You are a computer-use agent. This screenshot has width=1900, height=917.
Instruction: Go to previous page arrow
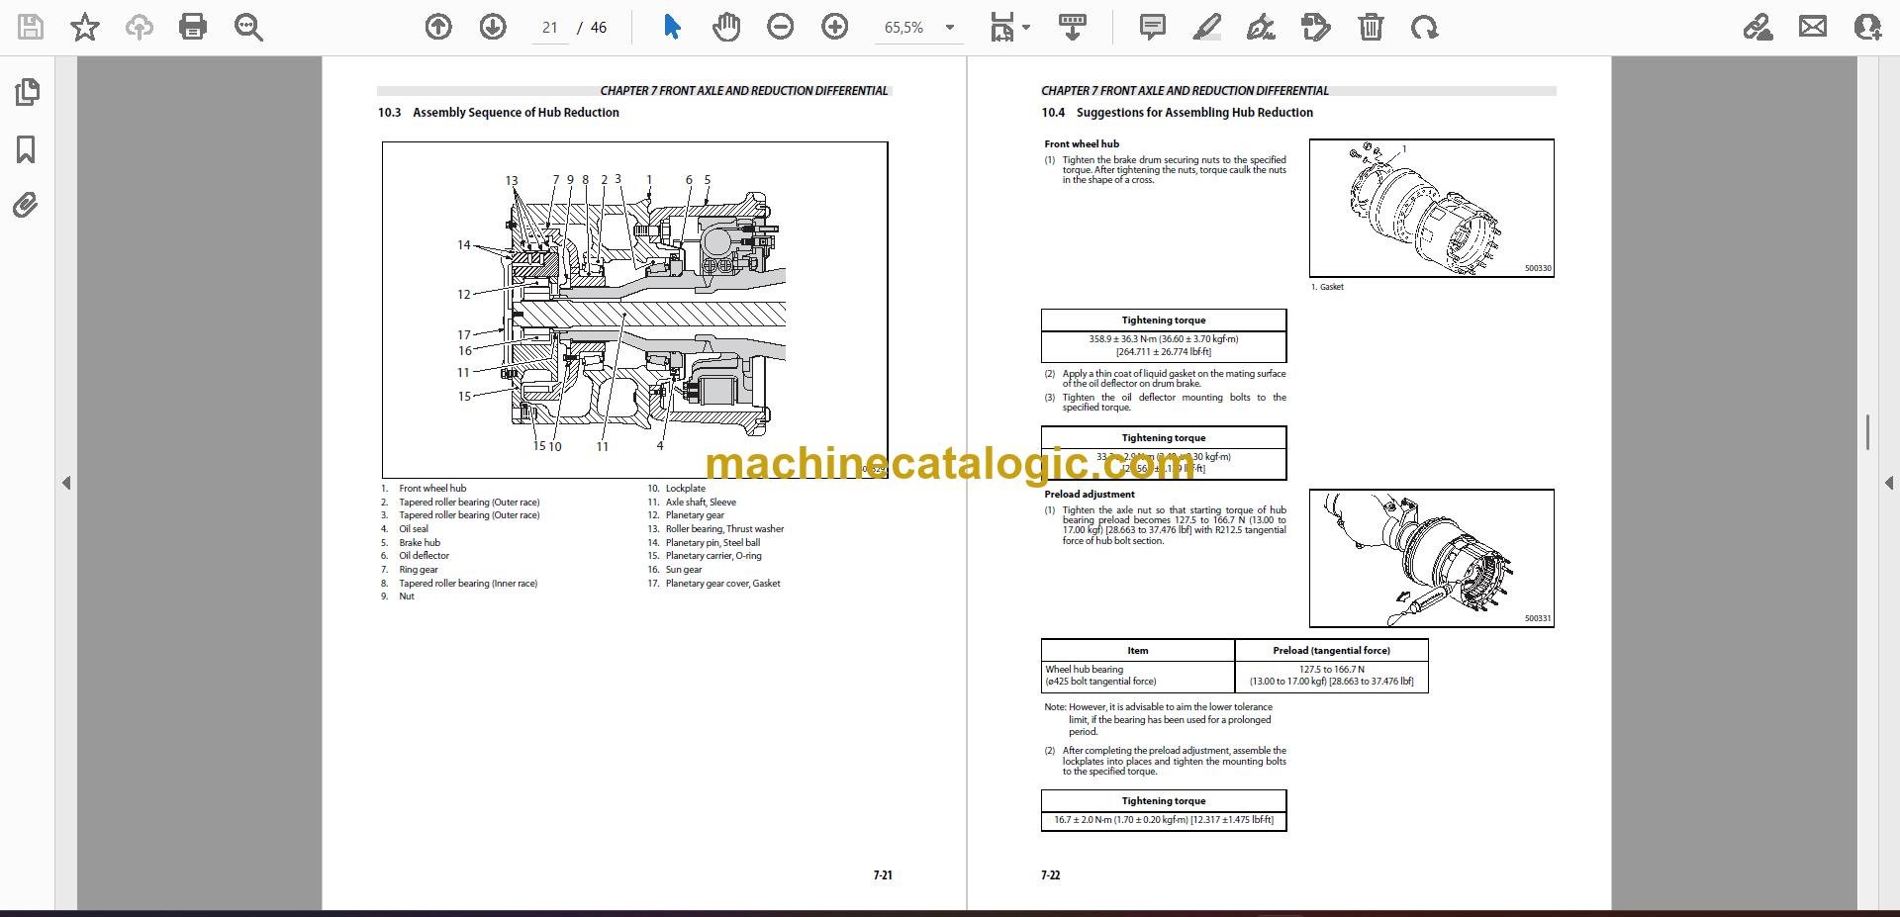coord(438,27)
